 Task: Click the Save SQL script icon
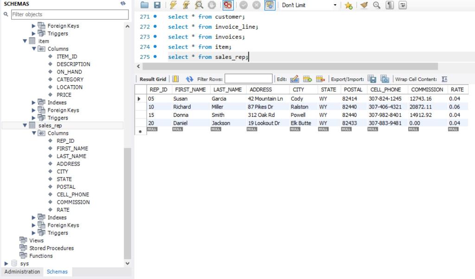[x=158, y=5]
